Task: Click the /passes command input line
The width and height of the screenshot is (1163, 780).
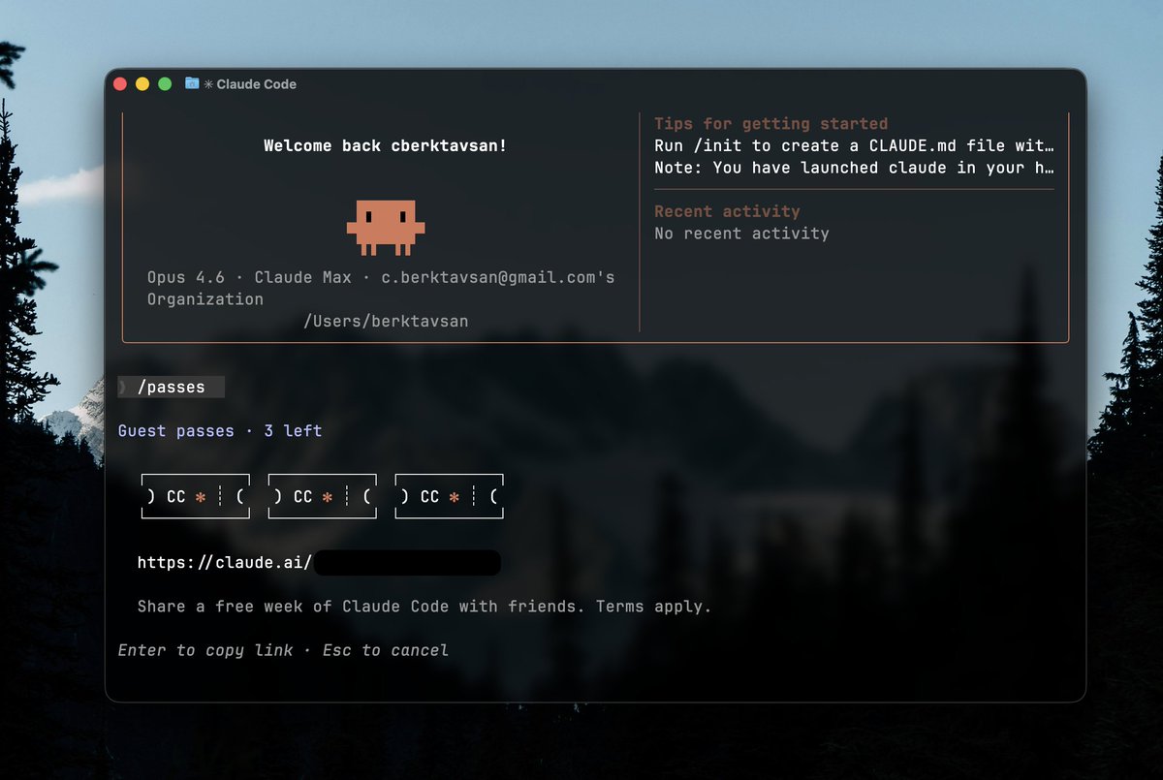Action: coord(171,387)
